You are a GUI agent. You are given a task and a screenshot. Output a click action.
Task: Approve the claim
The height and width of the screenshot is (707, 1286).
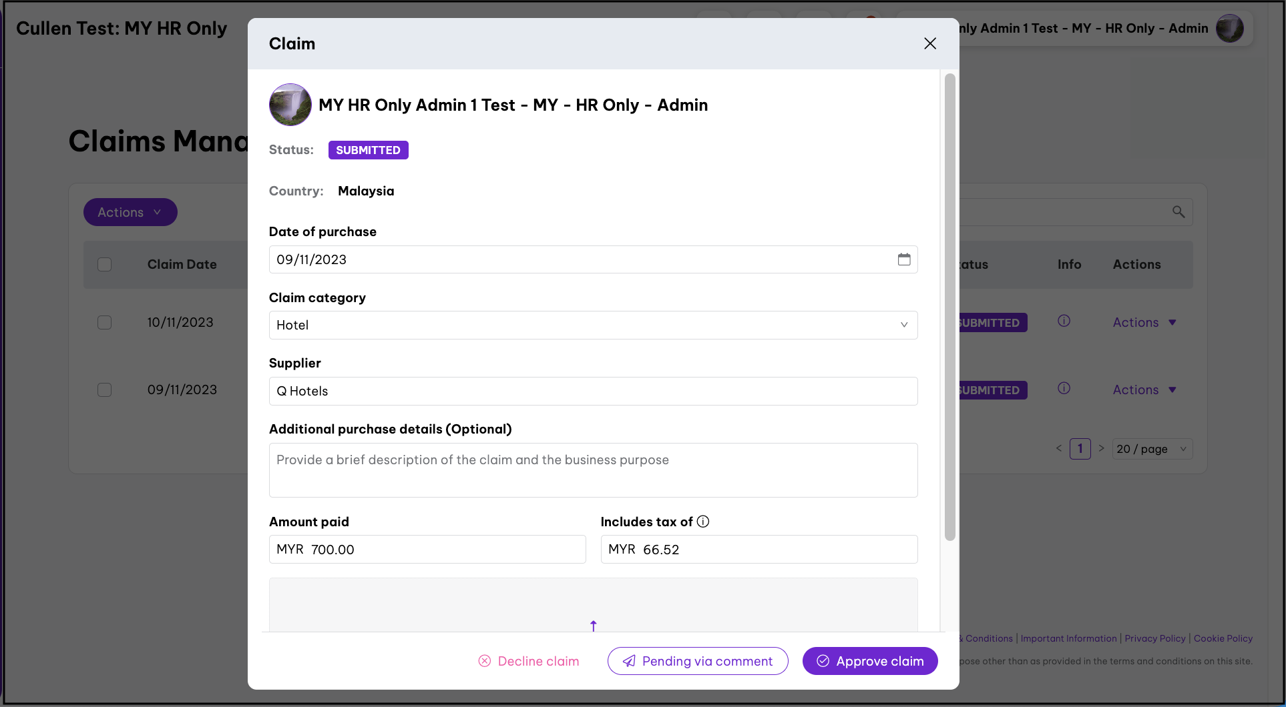click(x=870, y=661)
